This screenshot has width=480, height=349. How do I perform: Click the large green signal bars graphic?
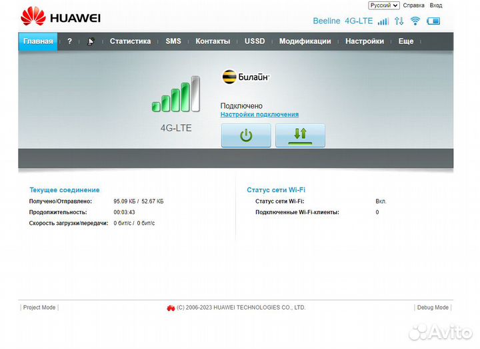(176, 94)
